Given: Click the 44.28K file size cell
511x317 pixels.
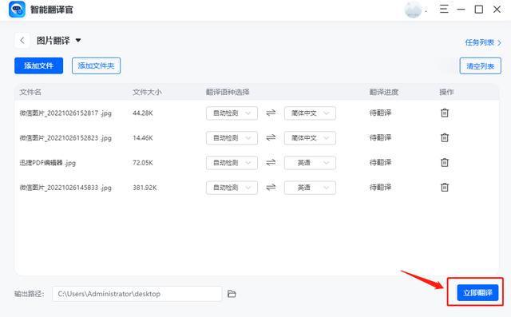Looking at the screenshot, I should pyautogui.click(x=143, y=113).
